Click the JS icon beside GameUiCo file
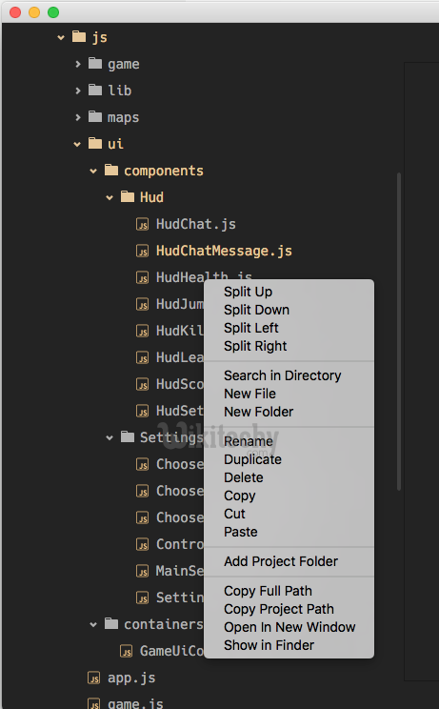The height and width of the screenshot is (709, 439). [x=127, y=651]
